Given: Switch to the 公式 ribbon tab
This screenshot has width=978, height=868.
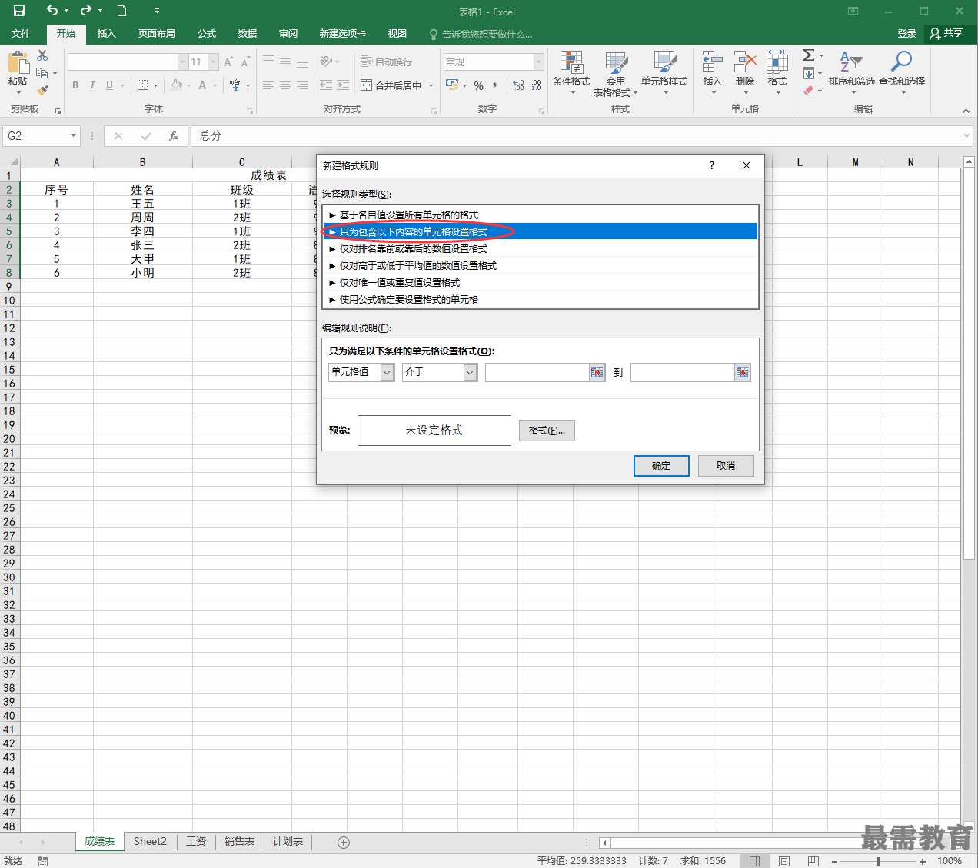Looking at the screenshot, I should (207, 34).
